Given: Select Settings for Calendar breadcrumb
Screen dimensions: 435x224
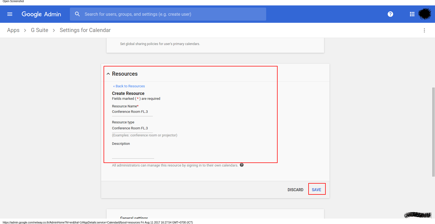Looking at the screenshot, I should click(x=85, y=30).
